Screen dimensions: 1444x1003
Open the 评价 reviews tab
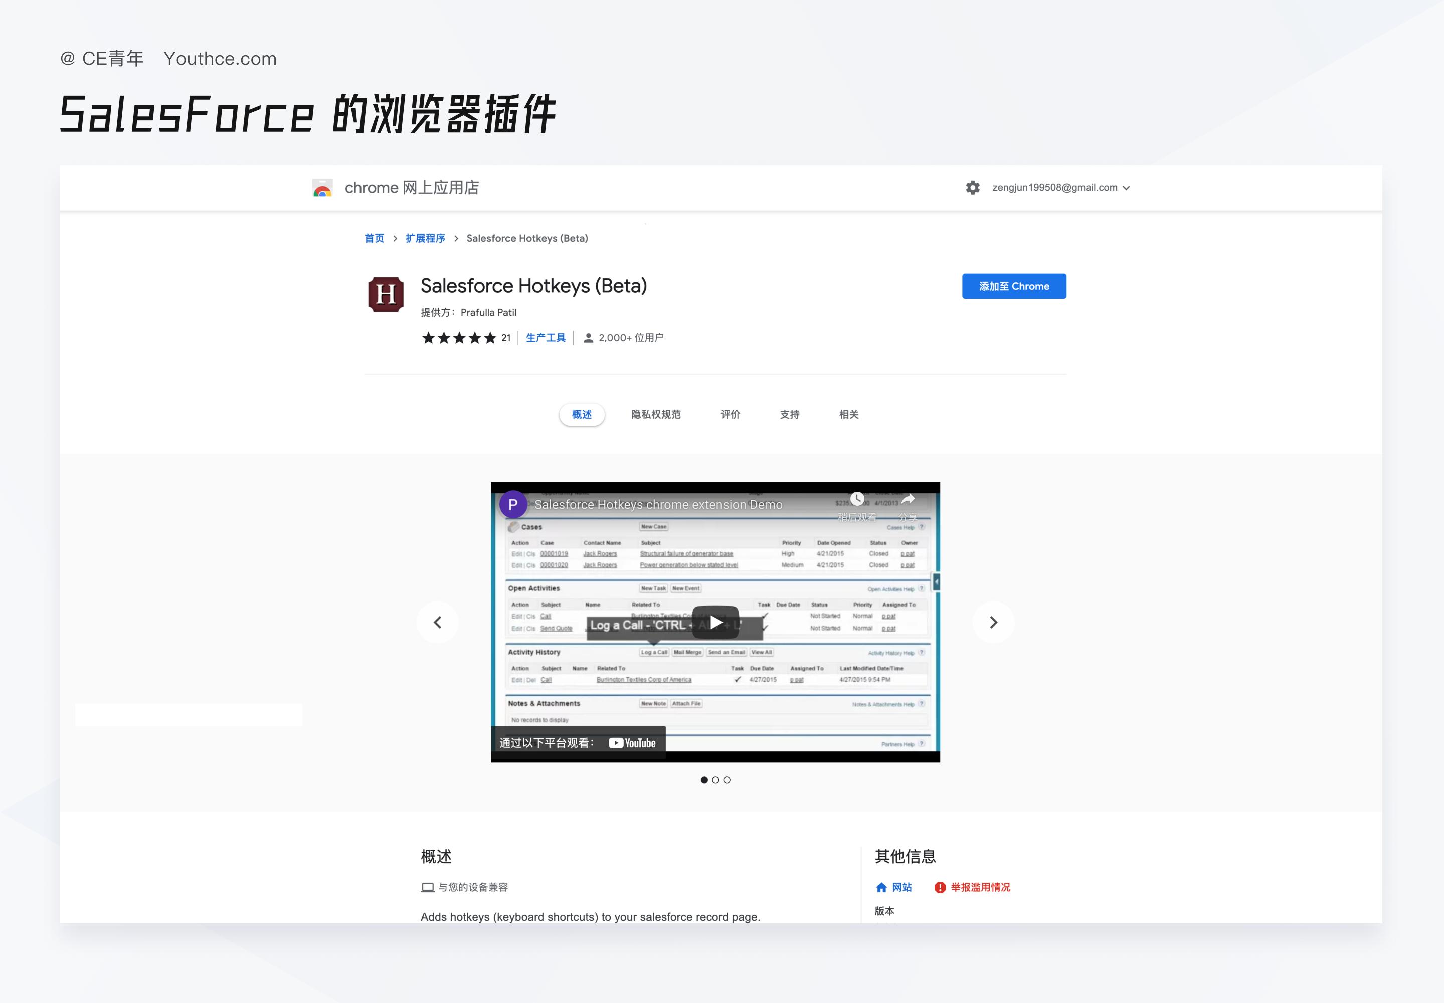[x=730, y=414]
